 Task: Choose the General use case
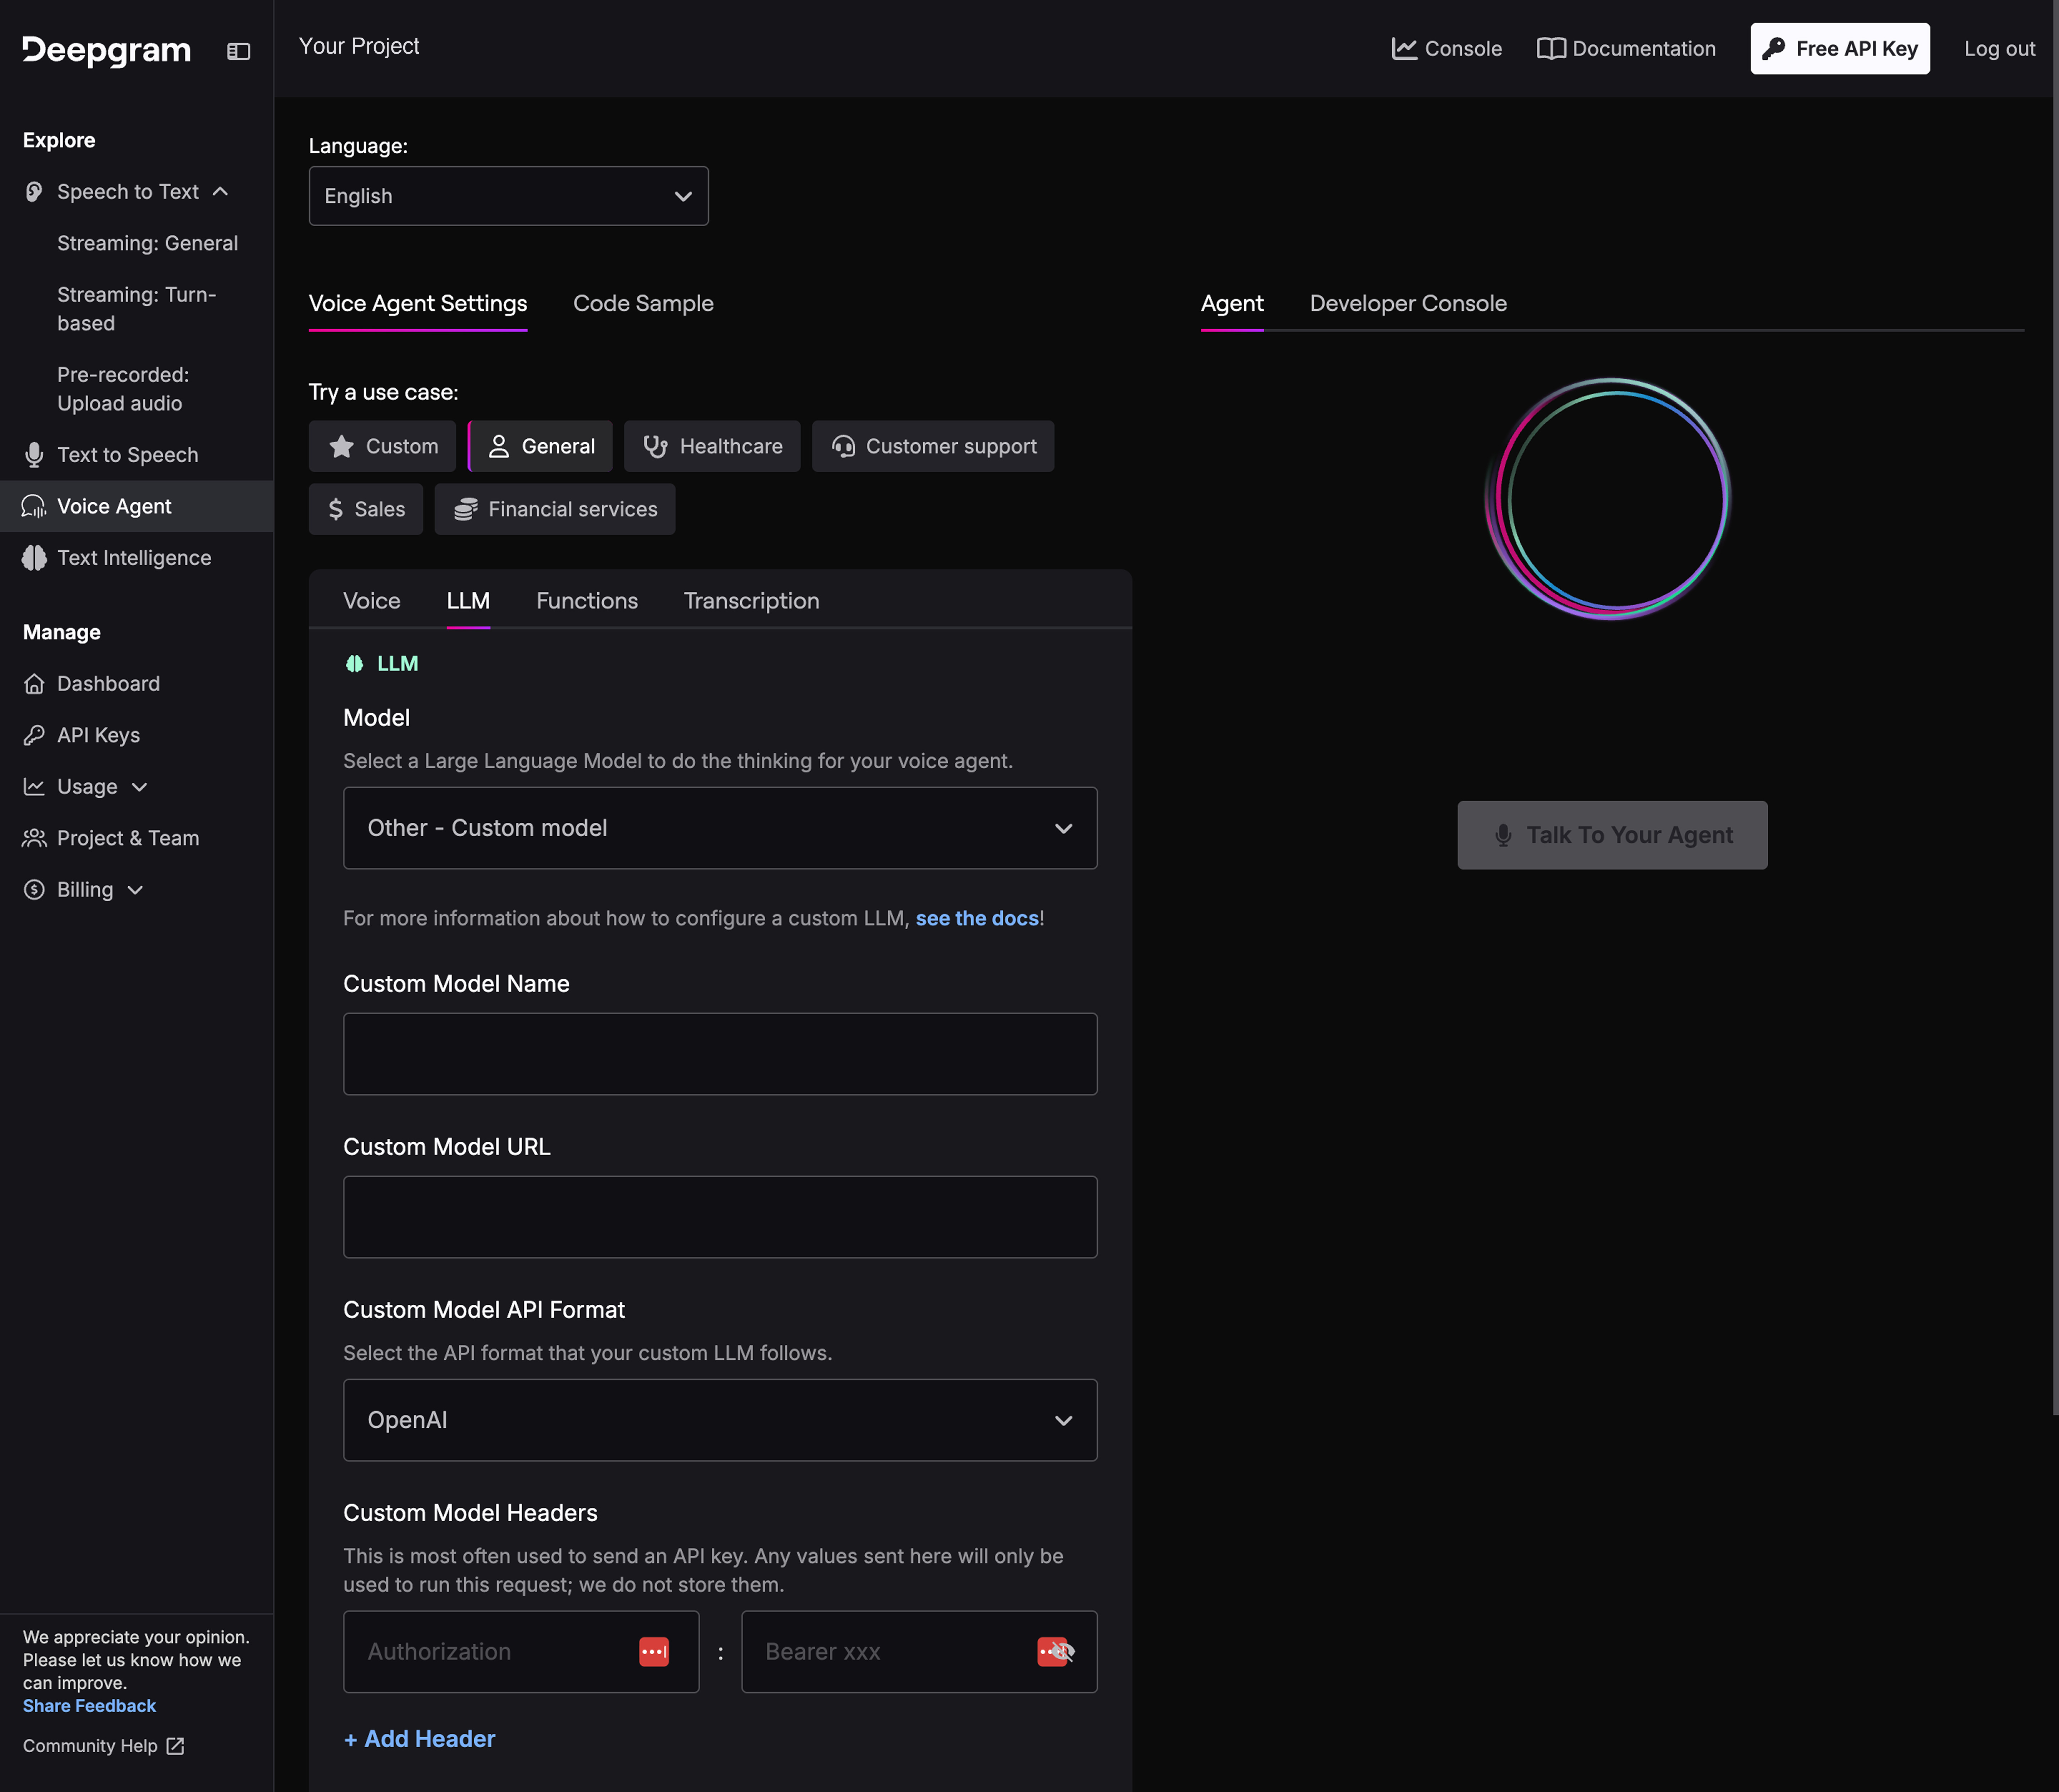point(541,446)
